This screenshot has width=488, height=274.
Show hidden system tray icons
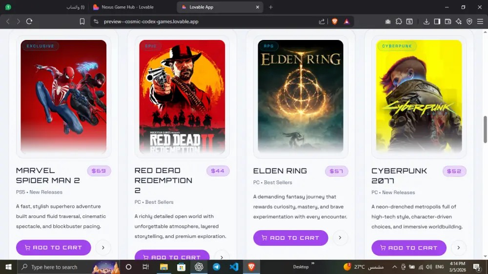[394, 267]
